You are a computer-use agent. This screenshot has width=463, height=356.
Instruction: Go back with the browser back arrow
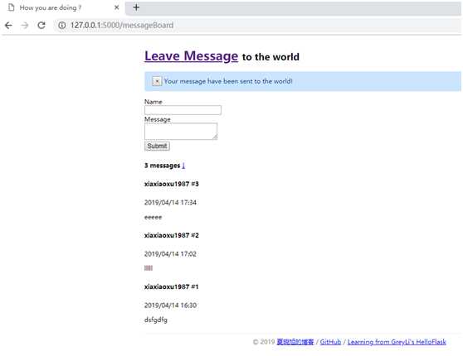[8, 26]
